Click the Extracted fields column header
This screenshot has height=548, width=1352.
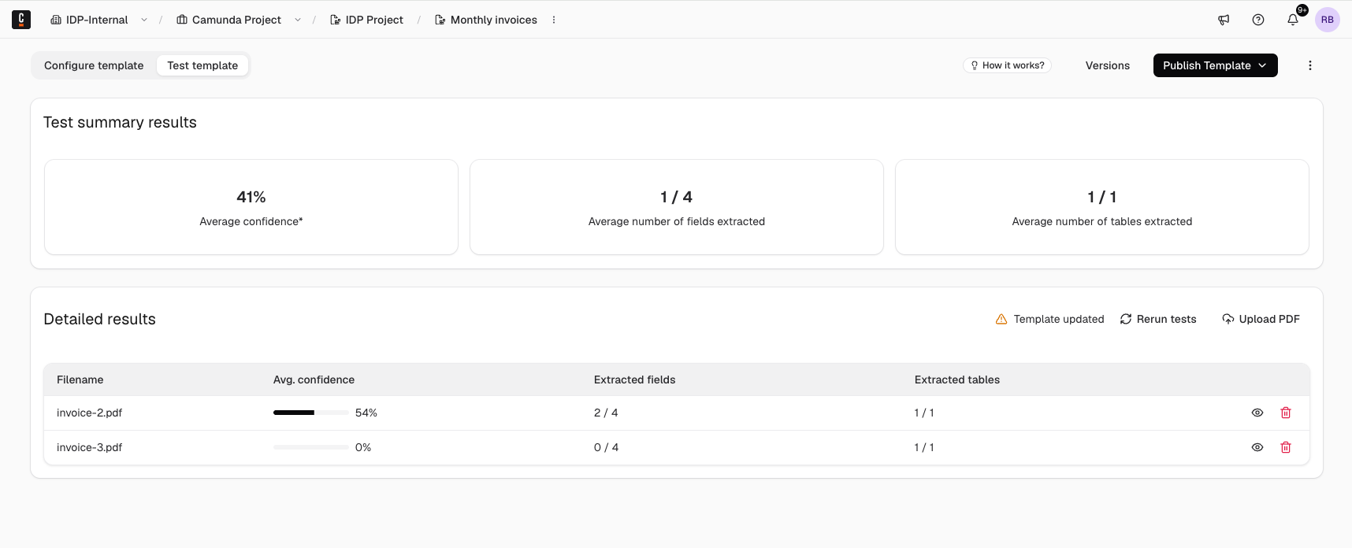pyautogui.click(x=634, y=380)
